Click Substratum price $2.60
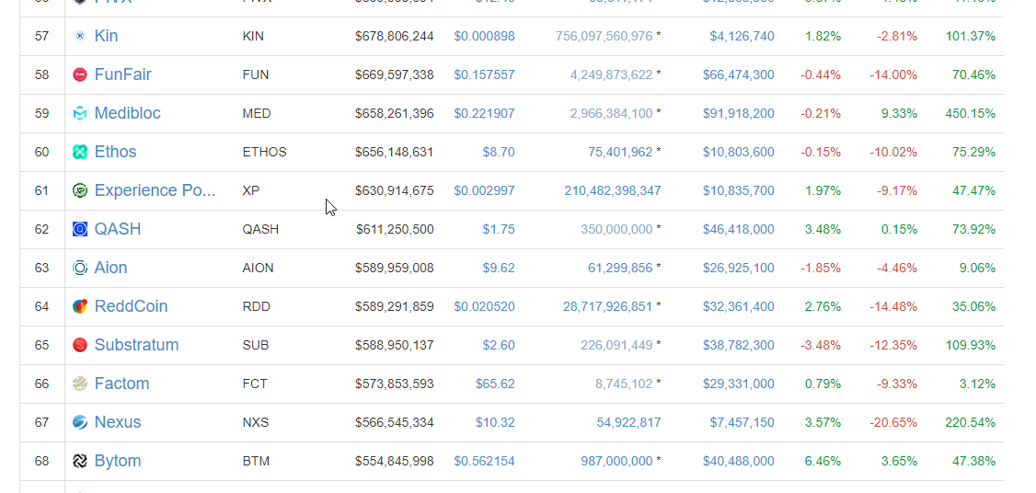 coord(499,346)
